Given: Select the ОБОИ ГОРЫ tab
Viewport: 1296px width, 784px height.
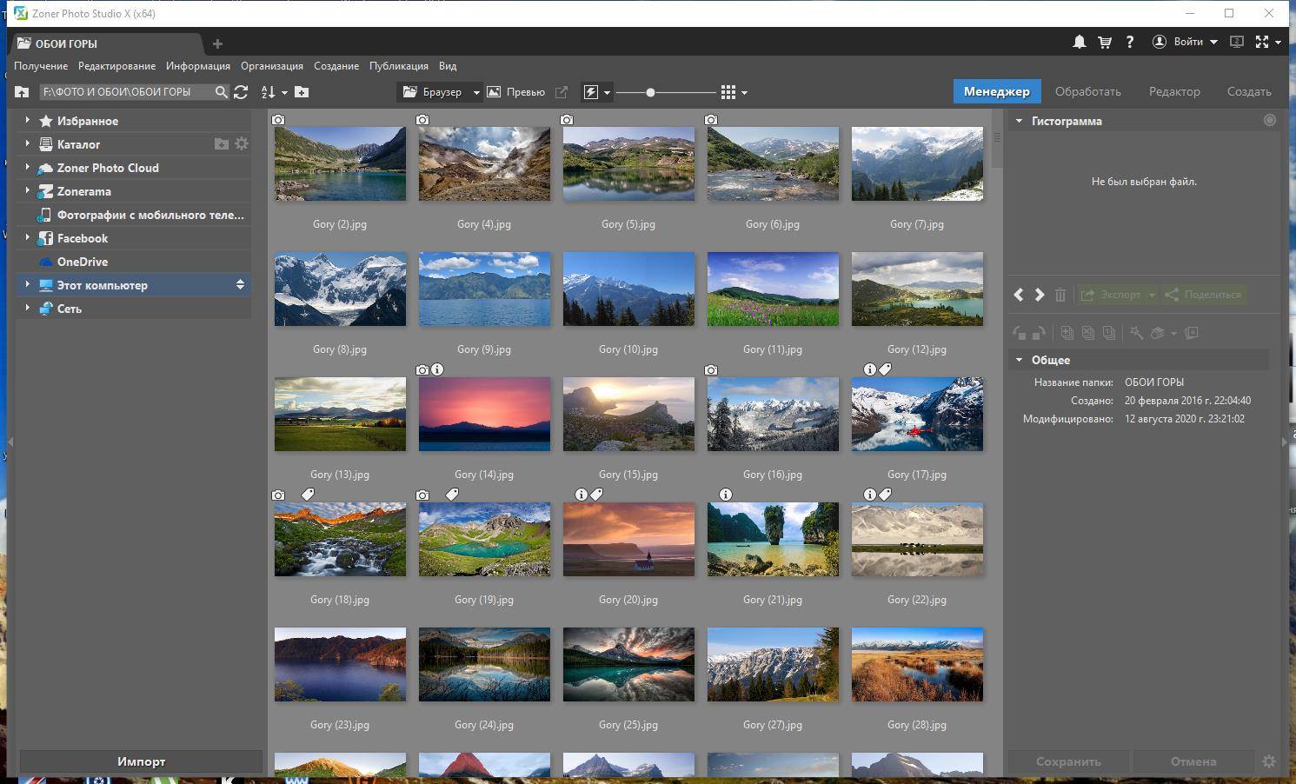Looking at the screenshot, I should click(108, 43).
